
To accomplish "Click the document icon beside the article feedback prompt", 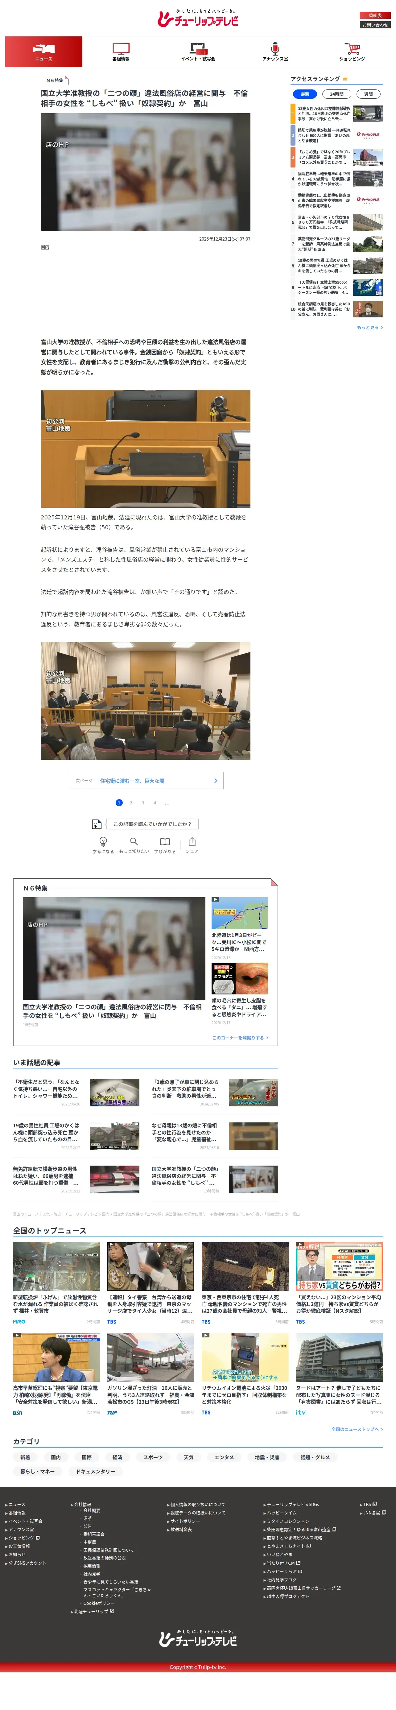I will [97, 824].
